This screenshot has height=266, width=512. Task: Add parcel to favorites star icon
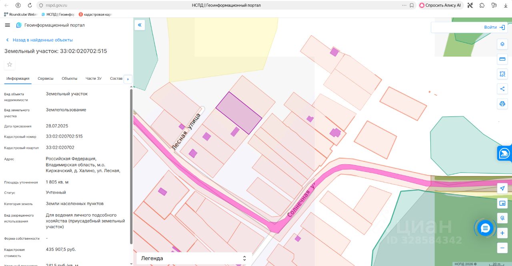click(10, 65)
